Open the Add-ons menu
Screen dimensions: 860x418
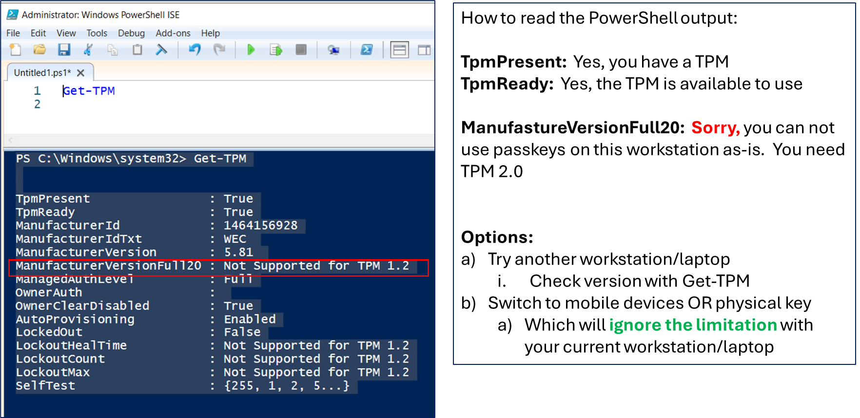click(173, 33)
